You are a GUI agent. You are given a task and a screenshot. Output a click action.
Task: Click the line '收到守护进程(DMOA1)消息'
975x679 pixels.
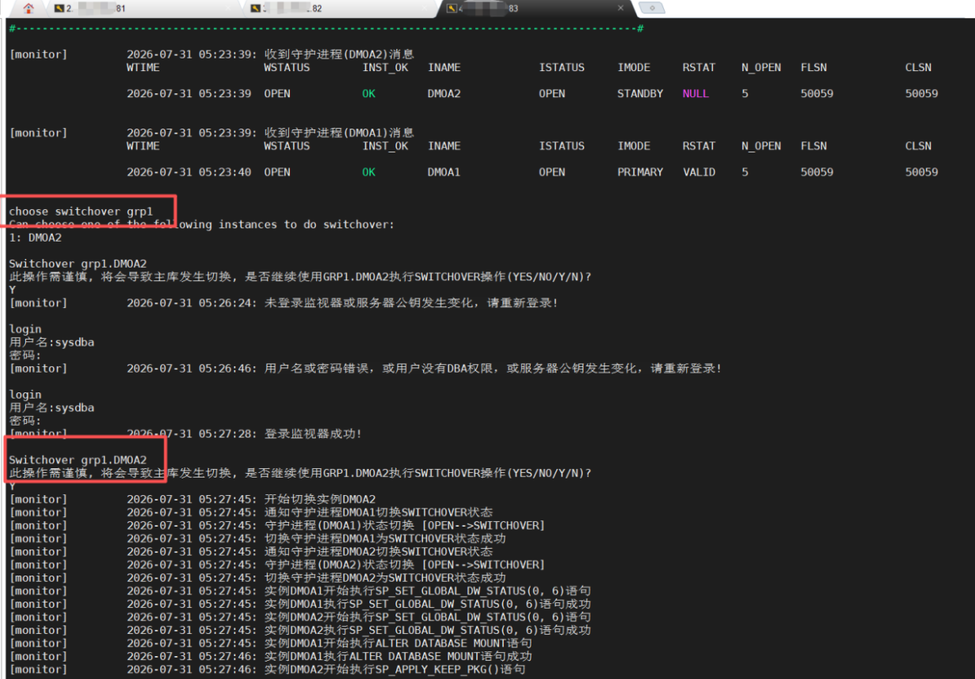[x=339, y=133]
